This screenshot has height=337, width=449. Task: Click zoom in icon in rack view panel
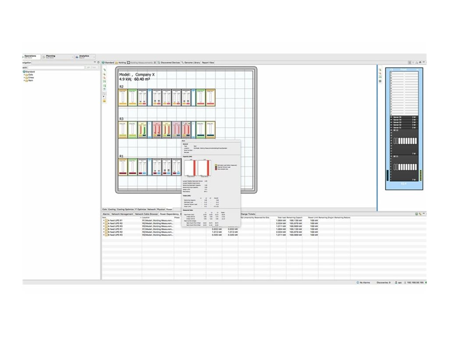pyautogui.click(x=380, y=70)
